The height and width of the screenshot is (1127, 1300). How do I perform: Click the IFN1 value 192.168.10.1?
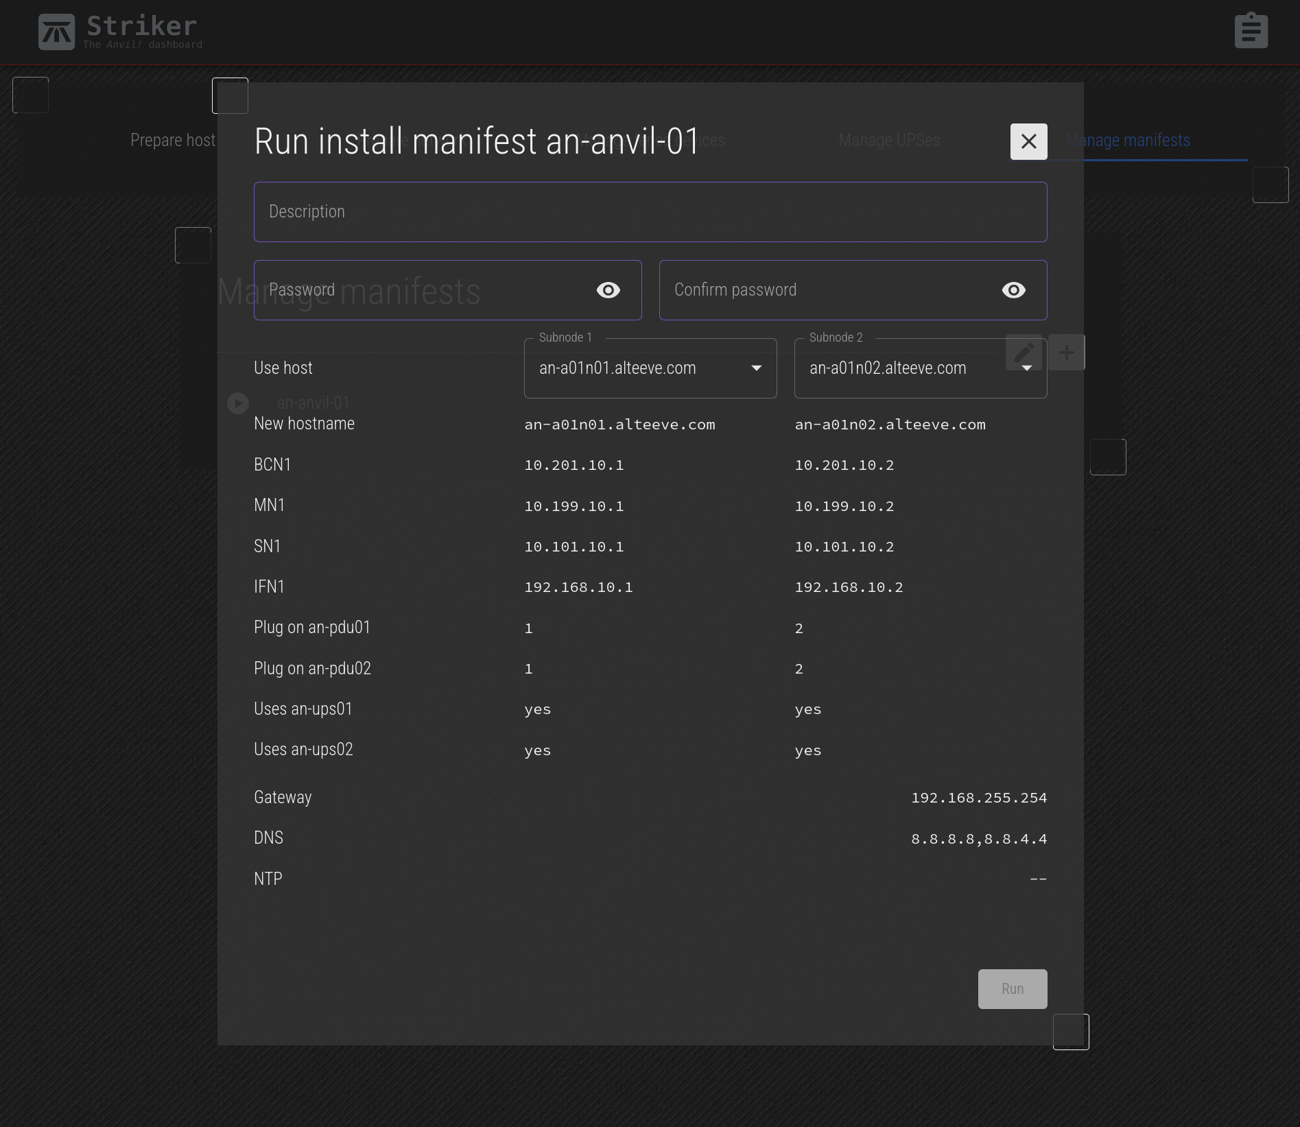(x=579, y=588)
